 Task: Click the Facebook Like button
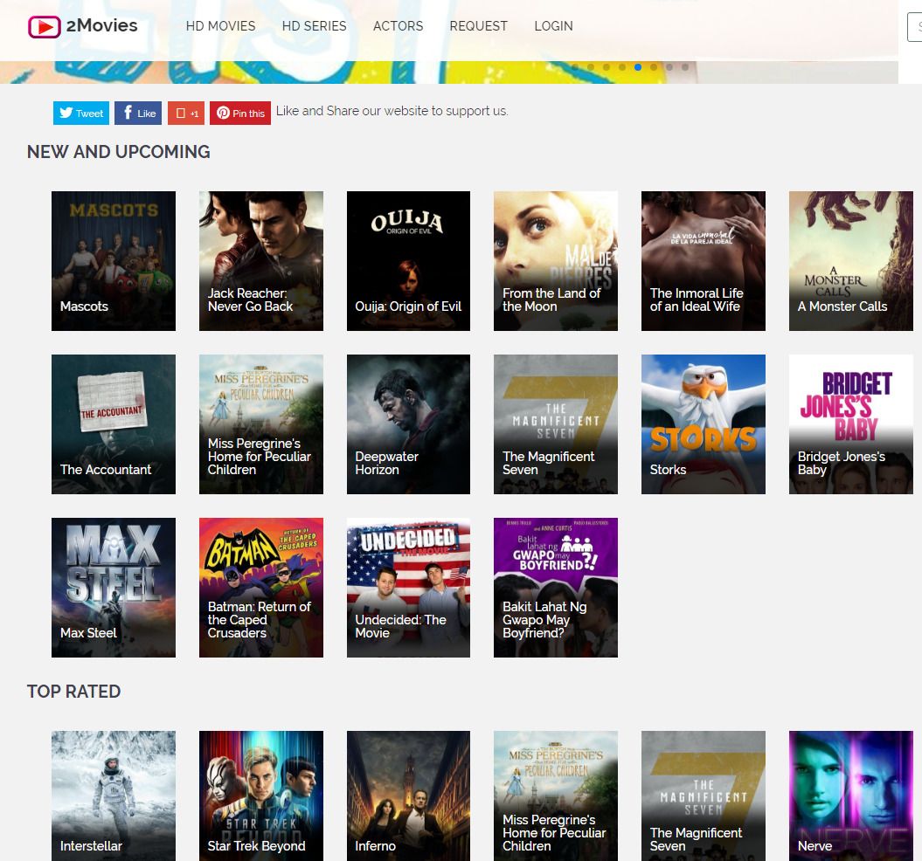(x=138, y=113)
